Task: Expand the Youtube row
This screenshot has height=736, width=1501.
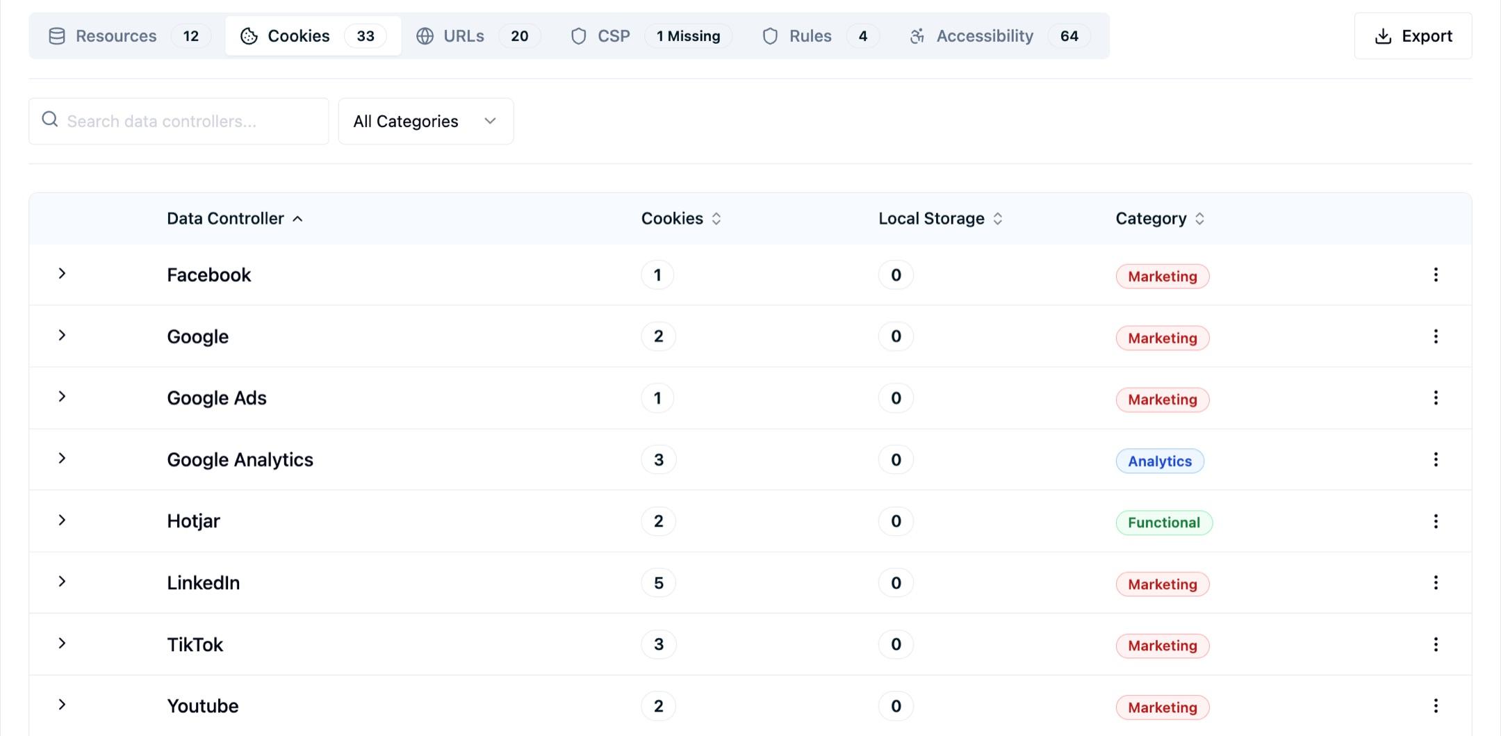Action: [x=62, y=705]
